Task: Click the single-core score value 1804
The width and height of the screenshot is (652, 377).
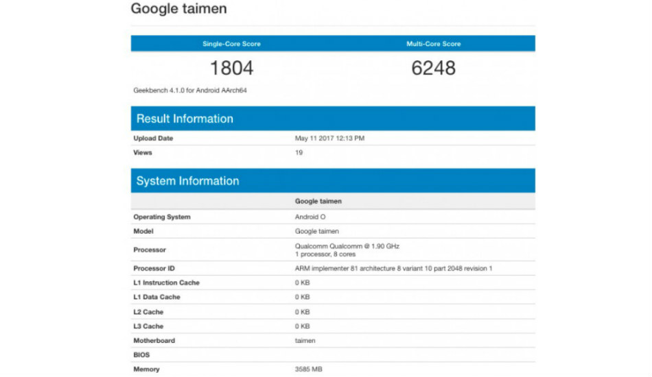Action: pos(231,68)
